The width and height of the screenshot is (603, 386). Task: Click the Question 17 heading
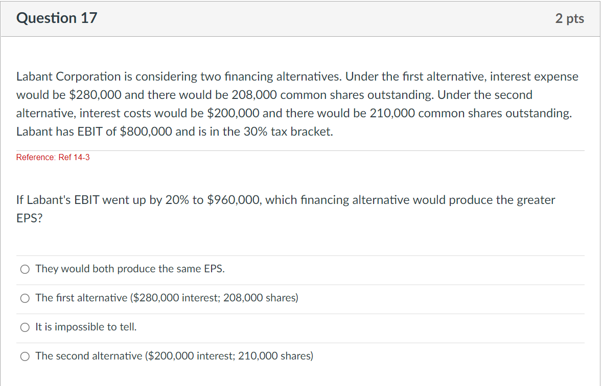[x=56, y=18]
